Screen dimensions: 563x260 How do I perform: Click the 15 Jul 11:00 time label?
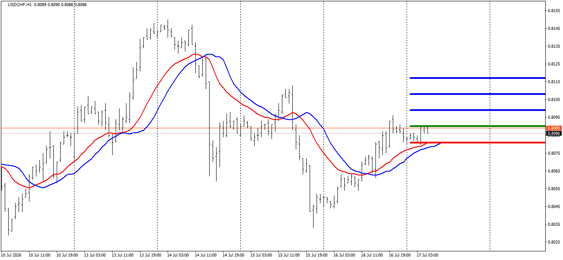pos(289,255)
